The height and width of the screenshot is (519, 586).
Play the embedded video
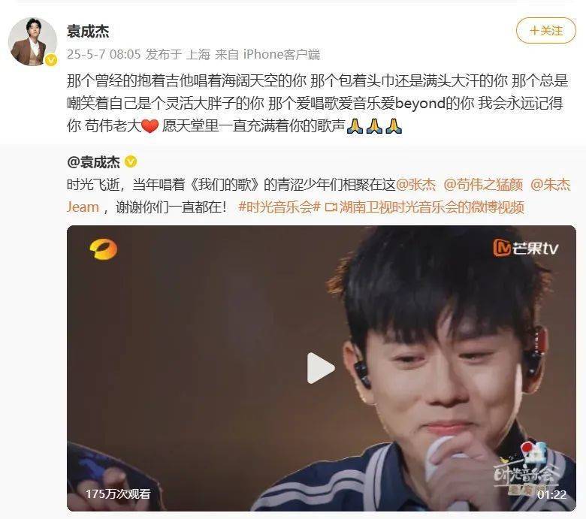[x=321, y=368]
